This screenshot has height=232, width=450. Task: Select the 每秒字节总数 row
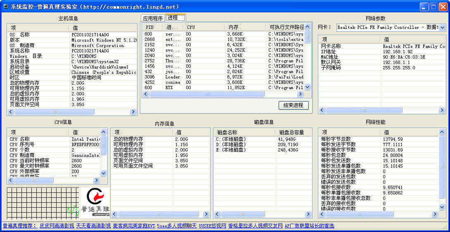point(379,139)
